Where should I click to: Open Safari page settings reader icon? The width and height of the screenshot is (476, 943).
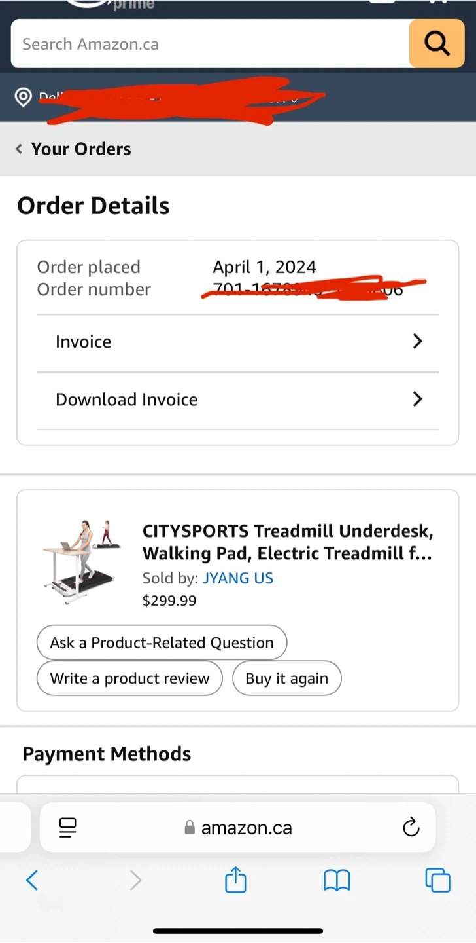click(67, 828)
